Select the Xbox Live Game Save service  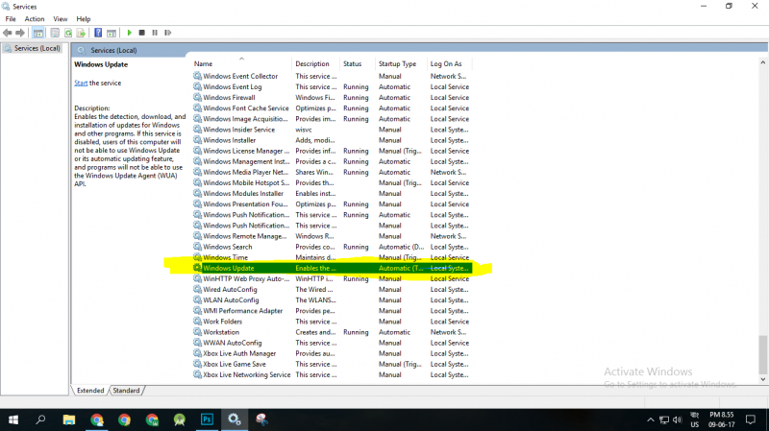pyautogui.click(x=332, y=364)
